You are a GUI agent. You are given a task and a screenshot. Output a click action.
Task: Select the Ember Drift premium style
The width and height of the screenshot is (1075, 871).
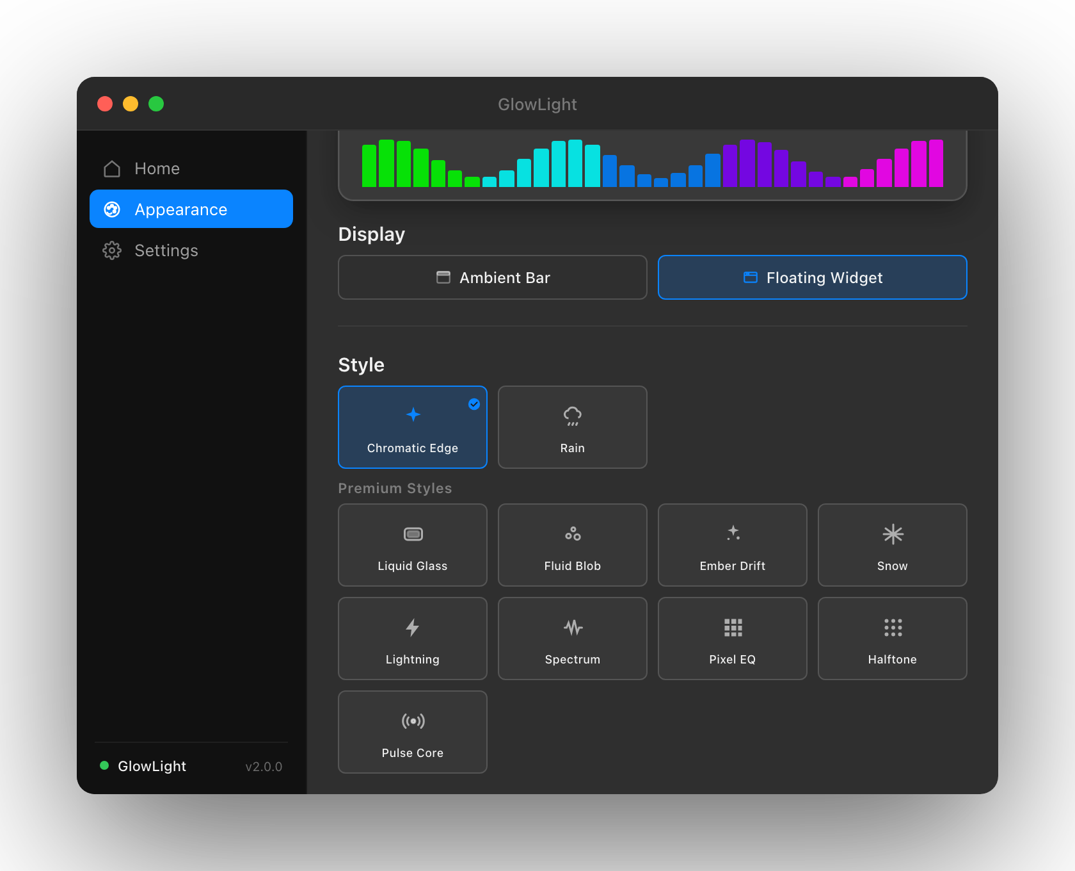(733, 545)
